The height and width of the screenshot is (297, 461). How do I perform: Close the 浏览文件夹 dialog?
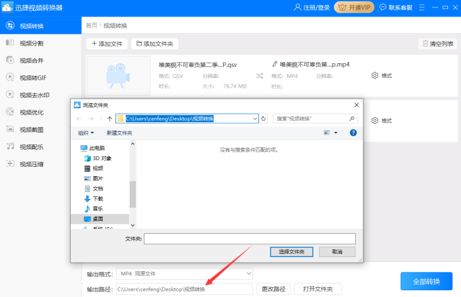(357, 105)
